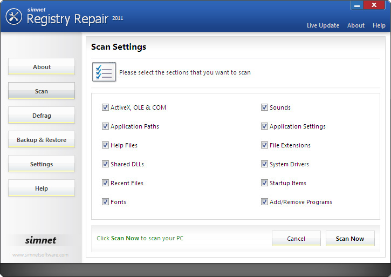Screen dimensions: 391x277
Task: Switch to the Defrag section in sidebar
Action: point(42,116)
